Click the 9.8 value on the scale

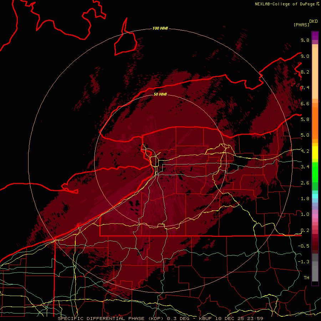305,40
